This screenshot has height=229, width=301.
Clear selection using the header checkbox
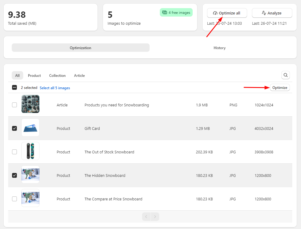click(x=14, y=87)
